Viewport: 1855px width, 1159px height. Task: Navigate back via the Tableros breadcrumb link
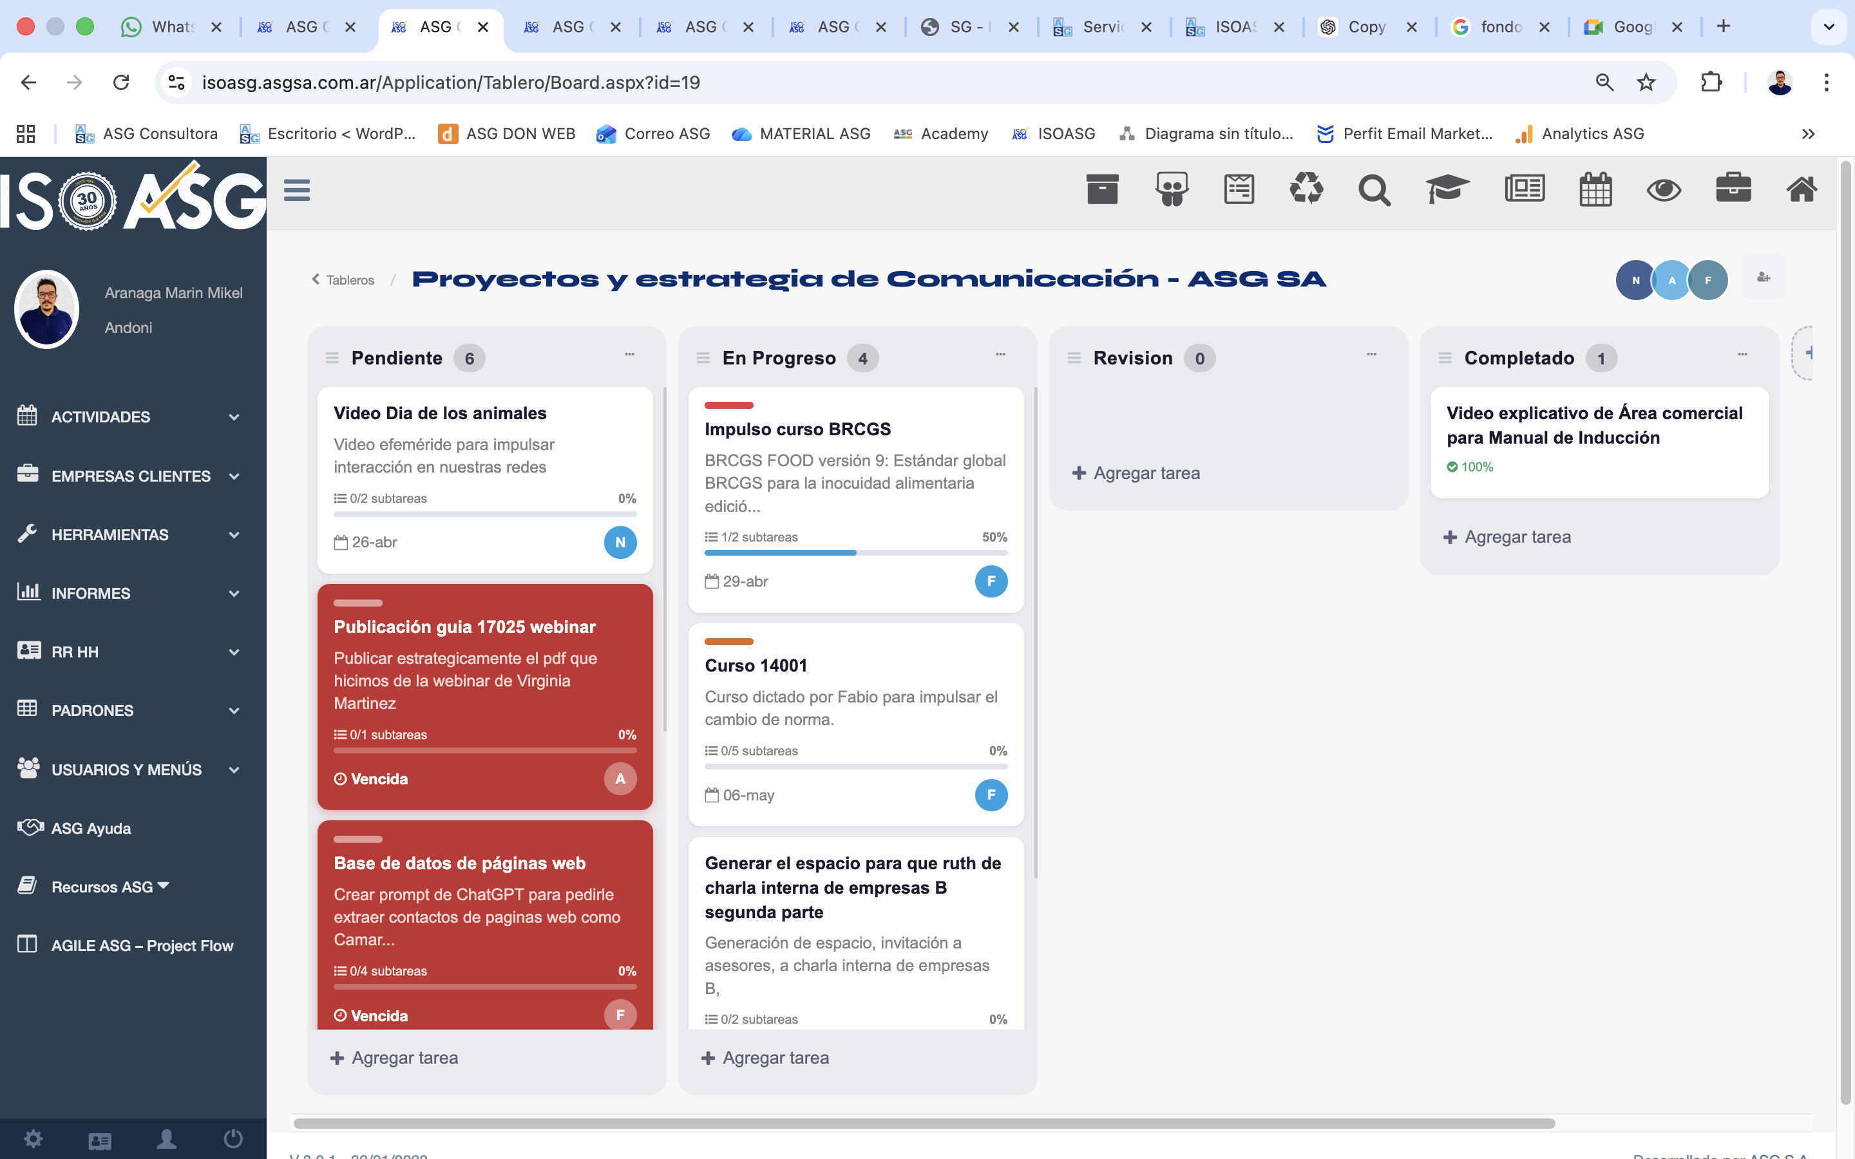click(x=348, y=279)
